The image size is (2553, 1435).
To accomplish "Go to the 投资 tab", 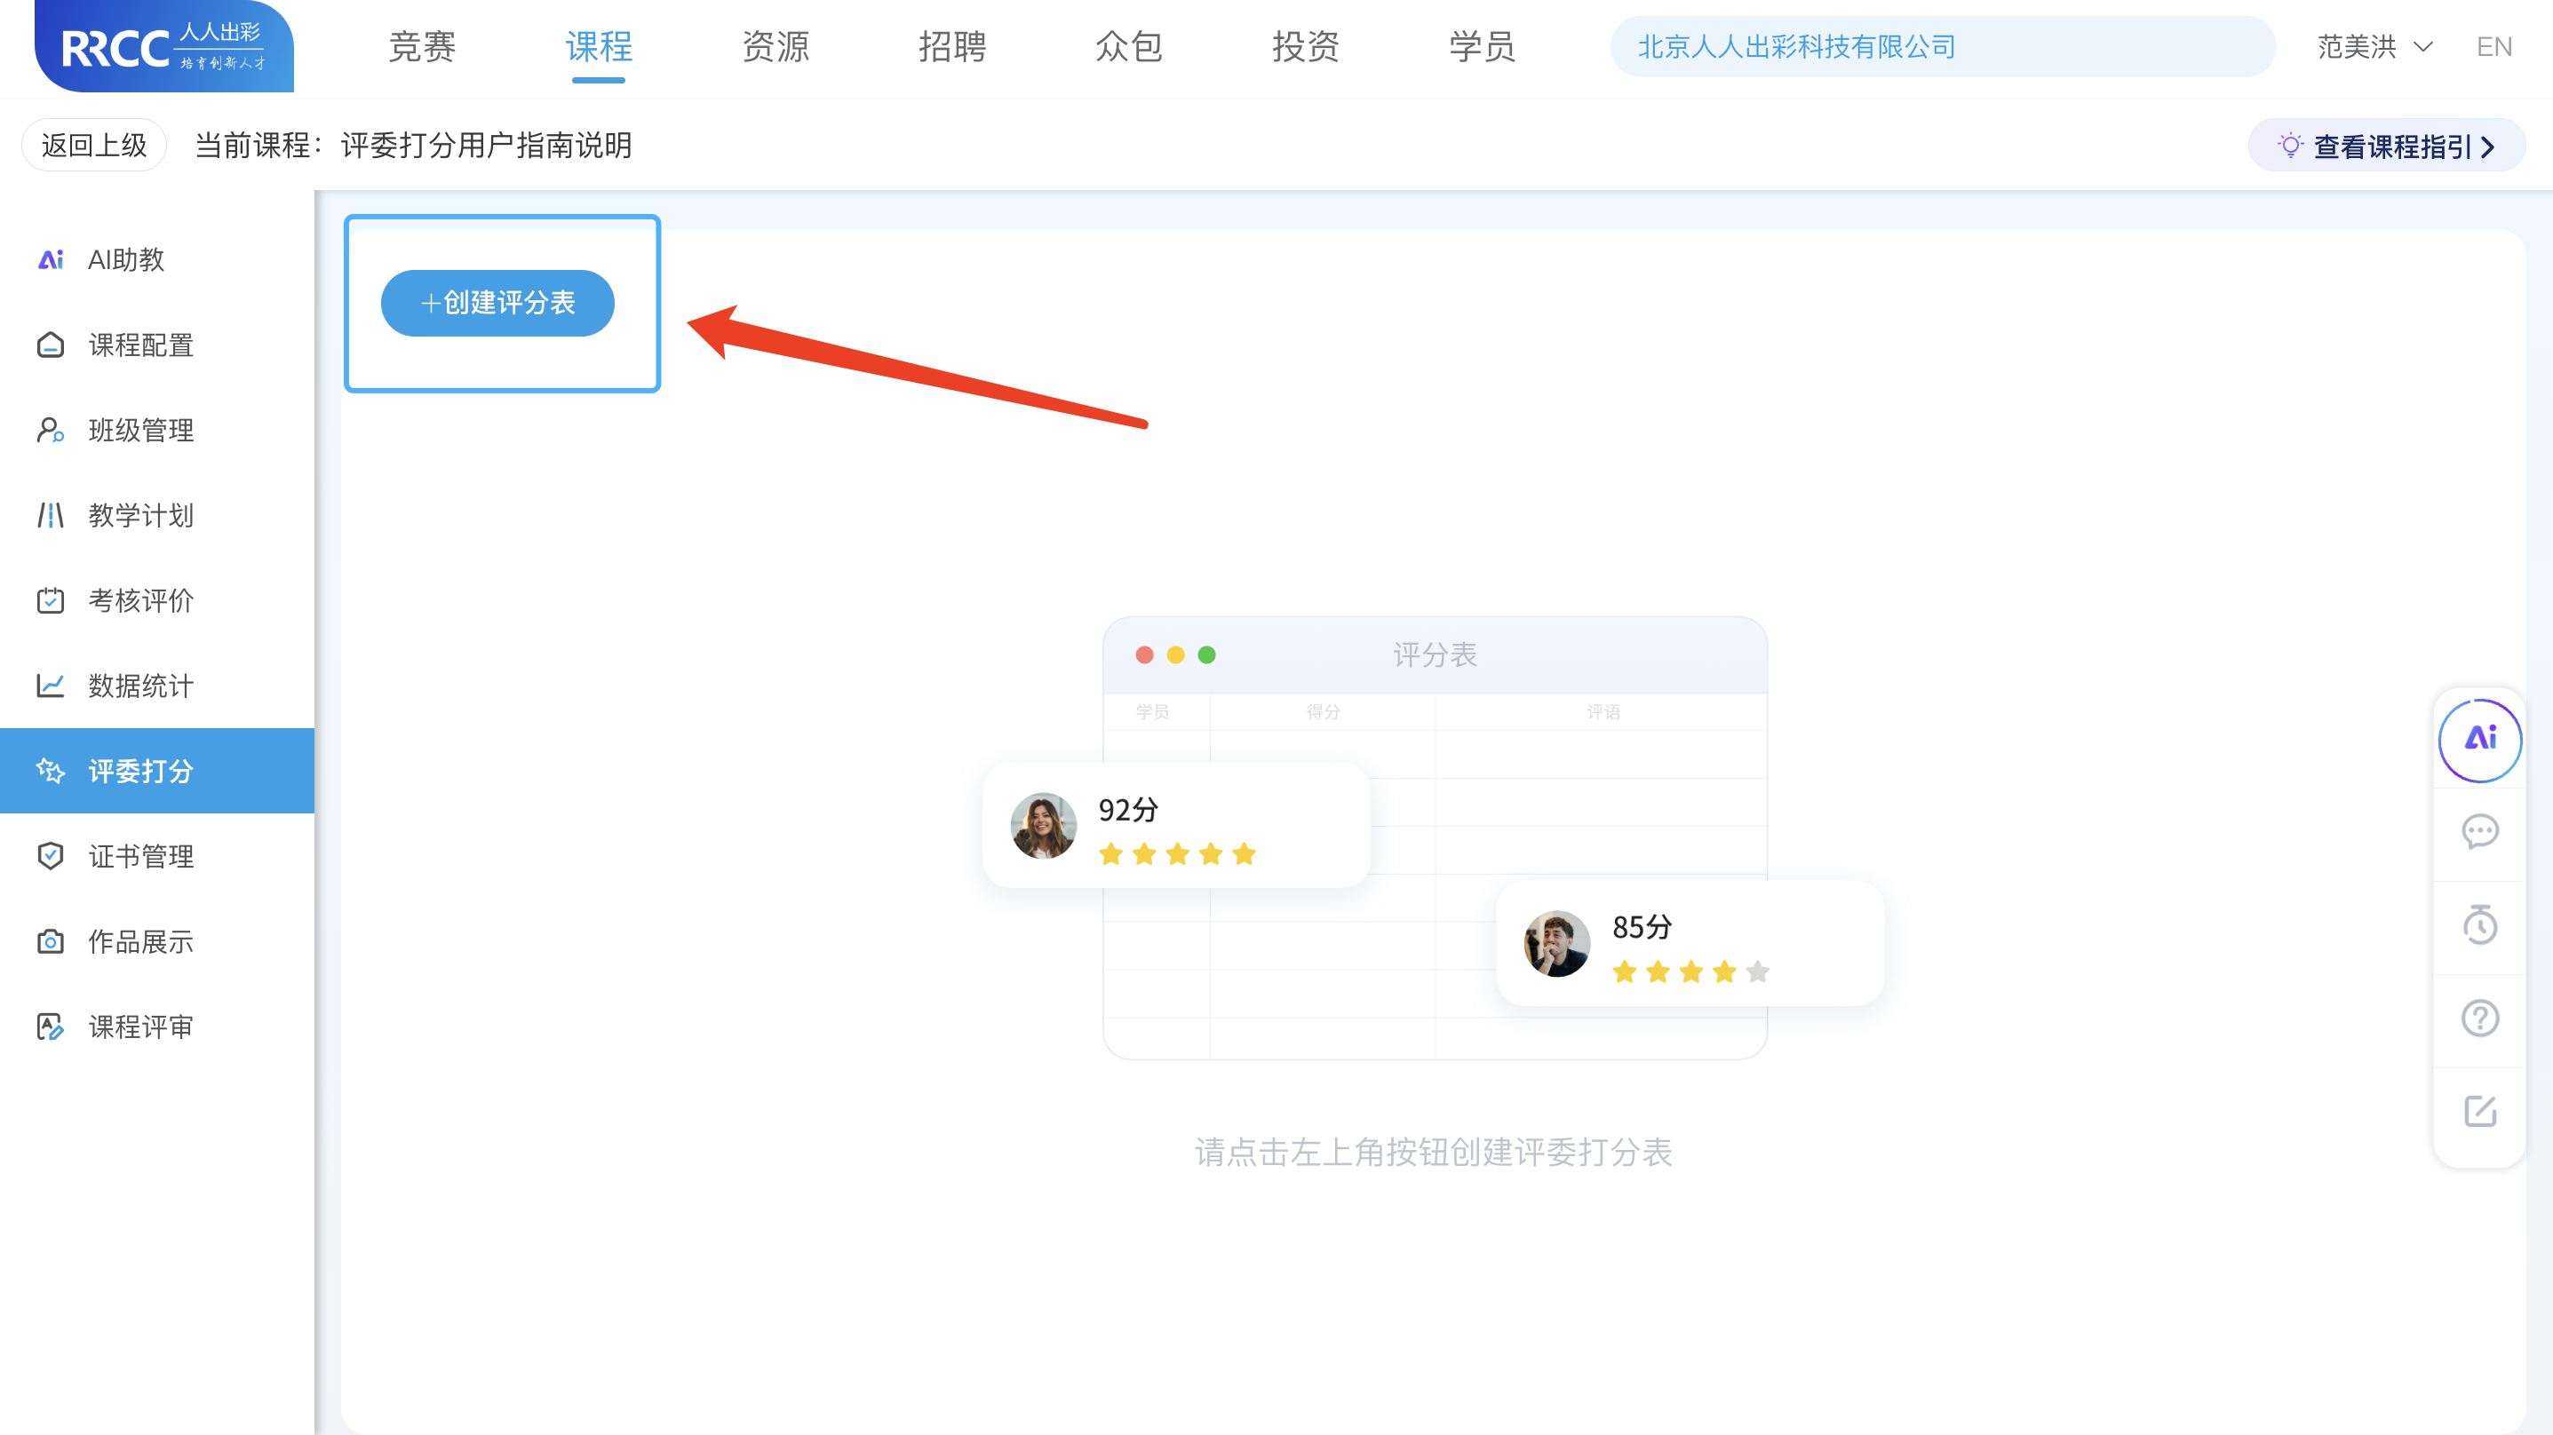I will click(1306, 46).
